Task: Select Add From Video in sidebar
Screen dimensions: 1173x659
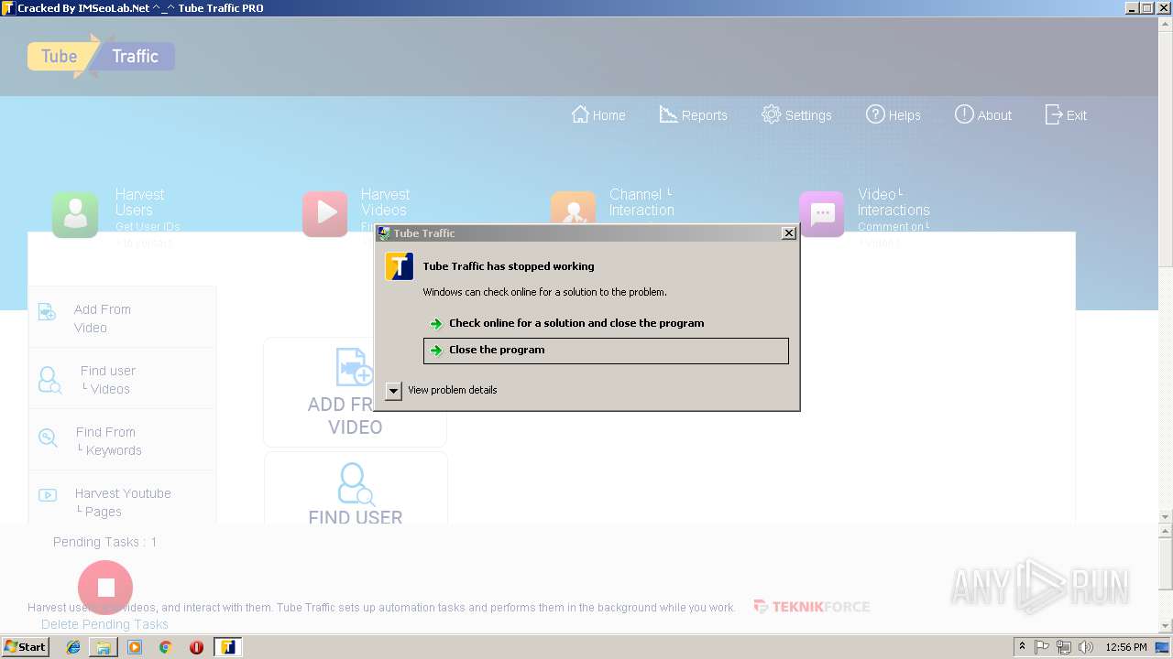Action: coord(122,318)
